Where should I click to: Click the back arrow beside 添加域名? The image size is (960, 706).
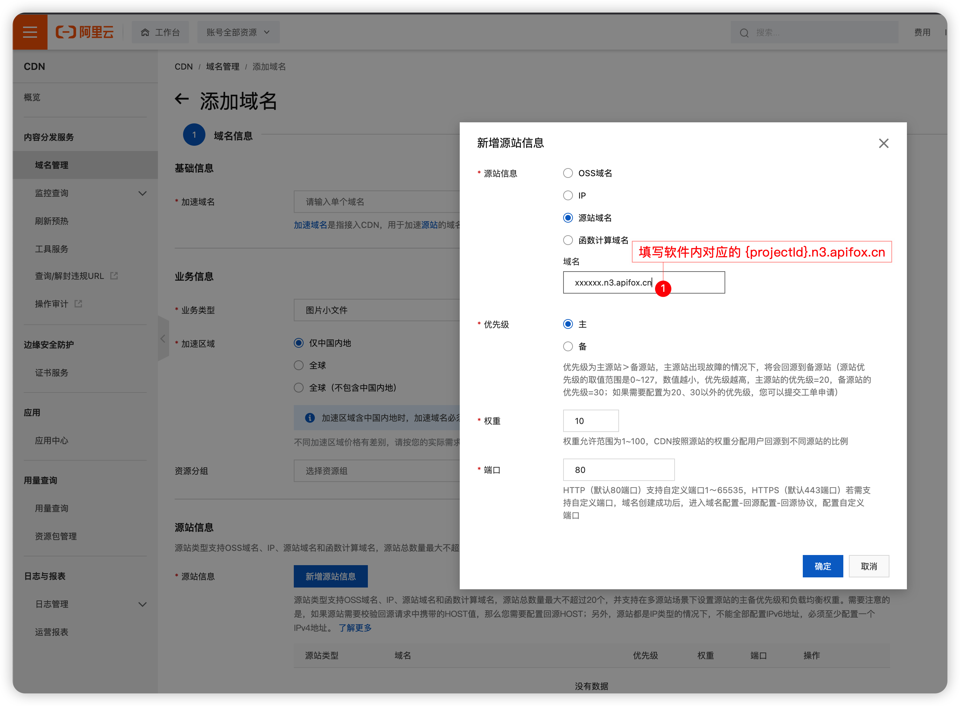pos(182,99)
